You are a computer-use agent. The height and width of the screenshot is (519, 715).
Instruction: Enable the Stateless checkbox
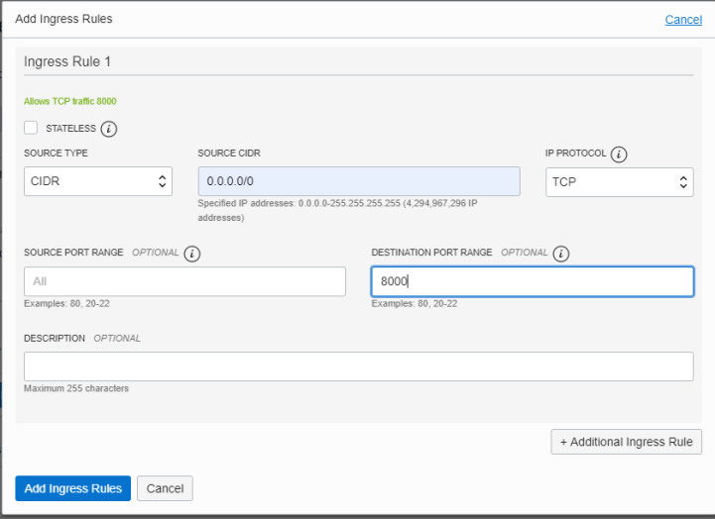(x=31, y=128)
